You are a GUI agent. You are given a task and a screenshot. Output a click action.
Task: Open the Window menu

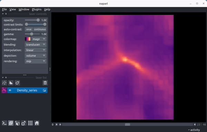tap(24, 9)
